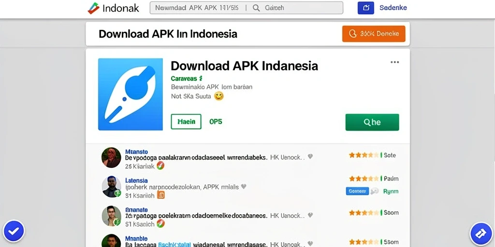Click the blue arrow floating button

(481, 233)
